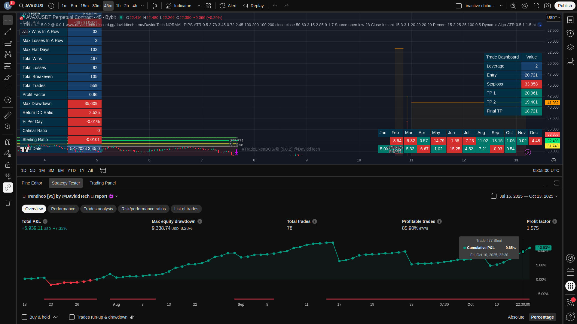This screenshot has width=577, height=324.
Task: Open the USDT currency dropdown
Action: pos(553,18)
